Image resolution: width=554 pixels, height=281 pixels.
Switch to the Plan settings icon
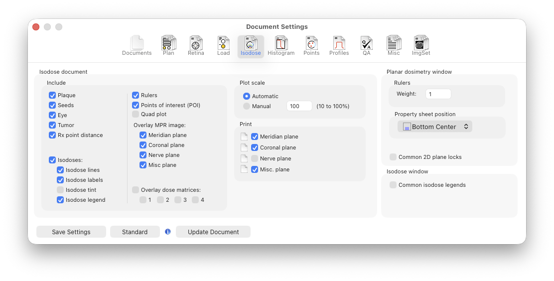[x=168, y=46]
